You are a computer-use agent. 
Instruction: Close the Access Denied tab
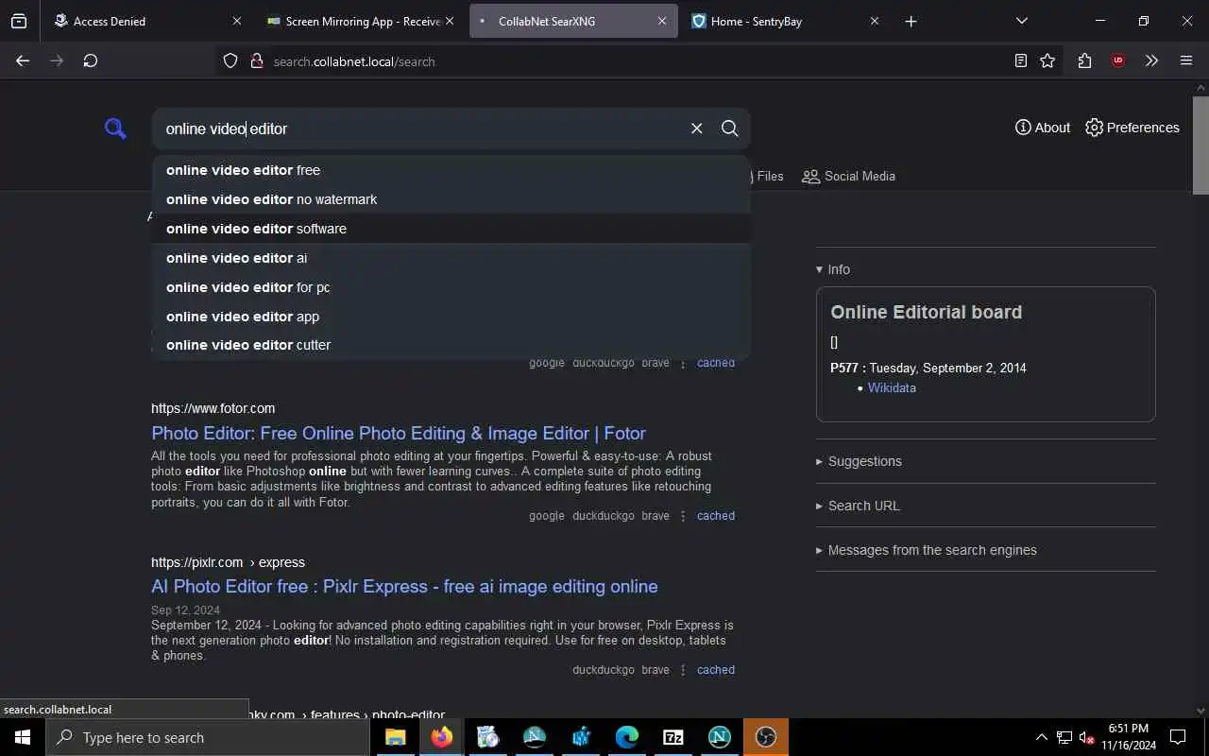coord(237,21)
